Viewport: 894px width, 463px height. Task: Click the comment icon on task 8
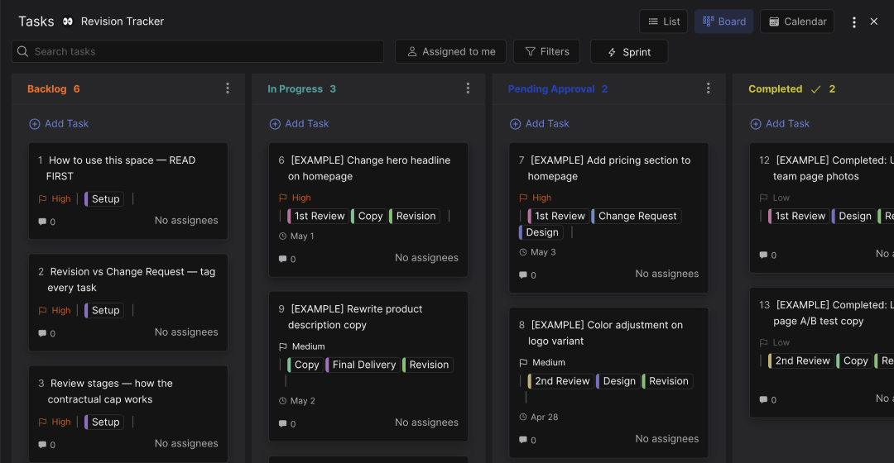click(x=523, y=440)
